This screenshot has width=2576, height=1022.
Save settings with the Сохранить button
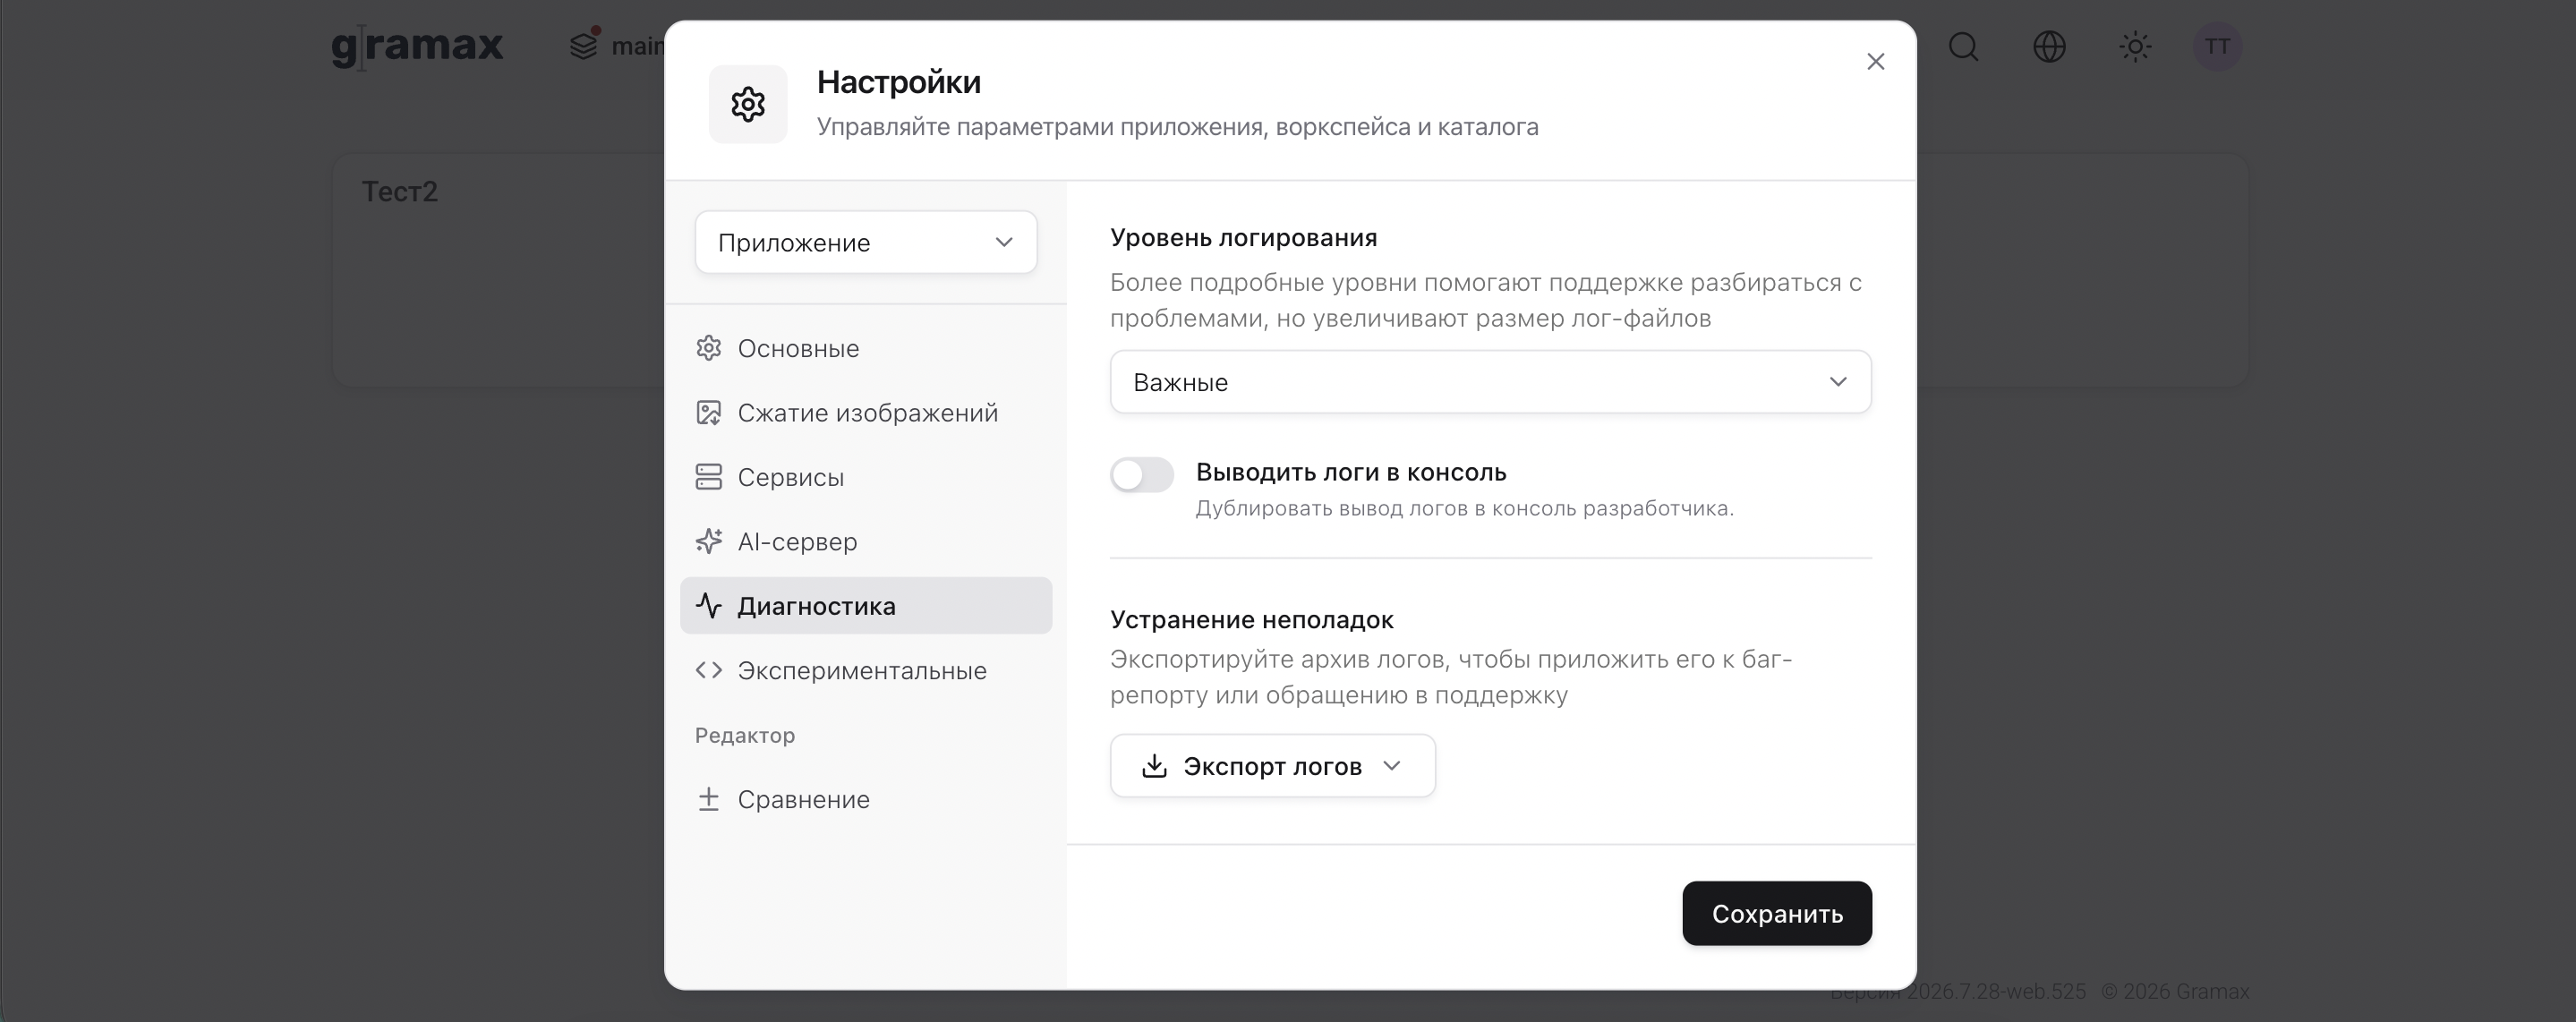[1777, 913]
